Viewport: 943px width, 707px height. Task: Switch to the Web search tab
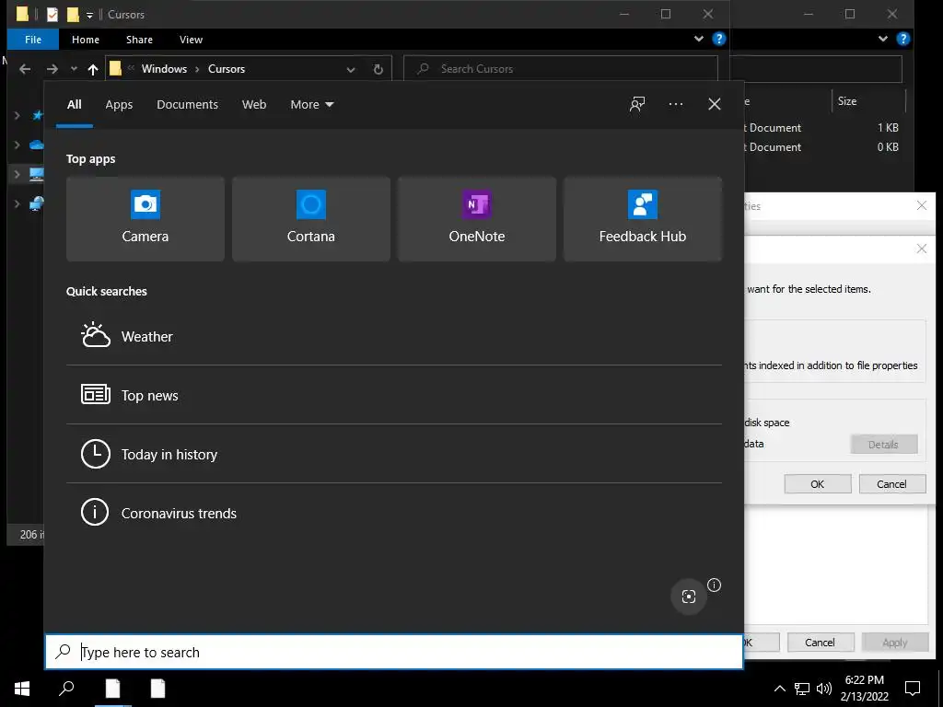[x=254, y=105]
